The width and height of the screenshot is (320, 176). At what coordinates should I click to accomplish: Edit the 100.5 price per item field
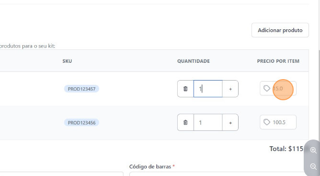(278, 122)
